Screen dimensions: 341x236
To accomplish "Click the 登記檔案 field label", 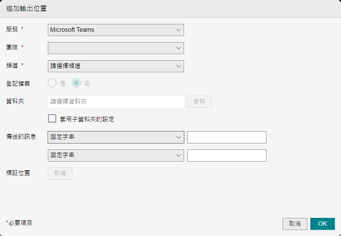I will 18,83.
